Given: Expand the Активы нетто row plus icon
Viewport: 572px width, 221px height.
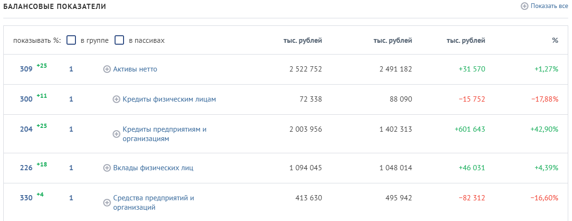Looking at the screenshot, I should click(107, 69).
